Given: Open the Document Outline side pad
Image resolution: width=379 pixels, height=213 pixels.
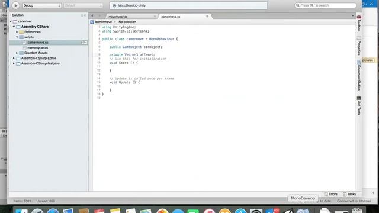Looking at the screenshot, I should click(359, 76).
